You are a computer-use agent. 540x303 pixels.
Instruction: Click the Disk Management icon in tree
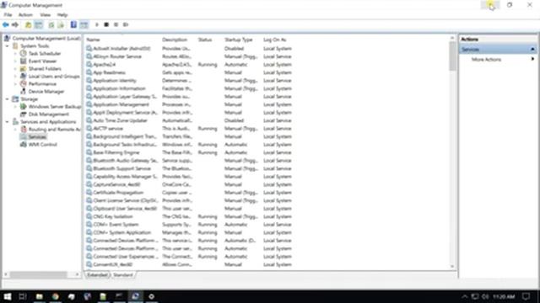pyautogui.click(x=23, y=114)
